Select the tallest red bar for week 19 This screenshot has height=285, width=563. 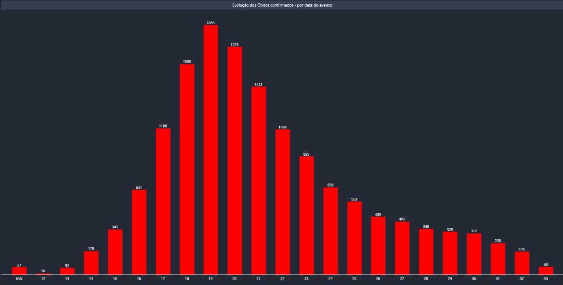(211, 150)
